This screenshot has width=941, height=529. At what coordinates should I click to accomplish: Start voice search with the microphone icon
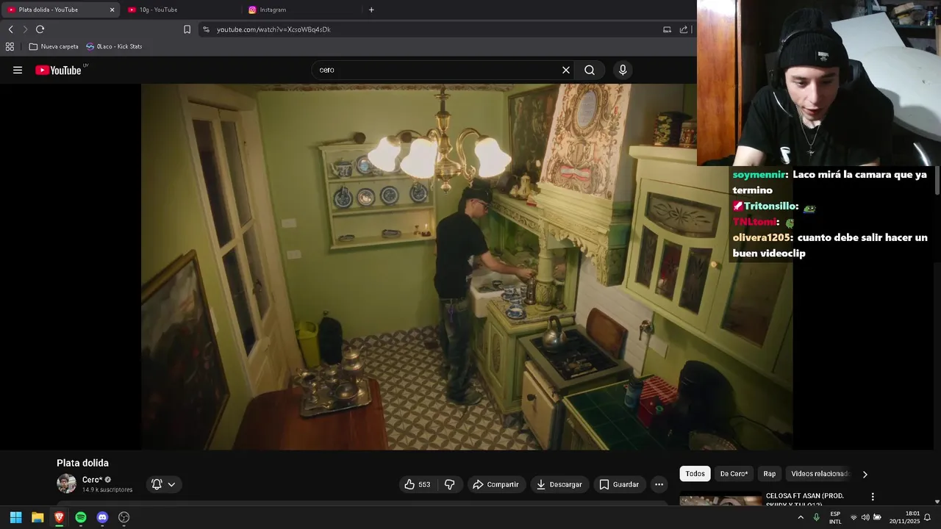(x=623, y=70)
